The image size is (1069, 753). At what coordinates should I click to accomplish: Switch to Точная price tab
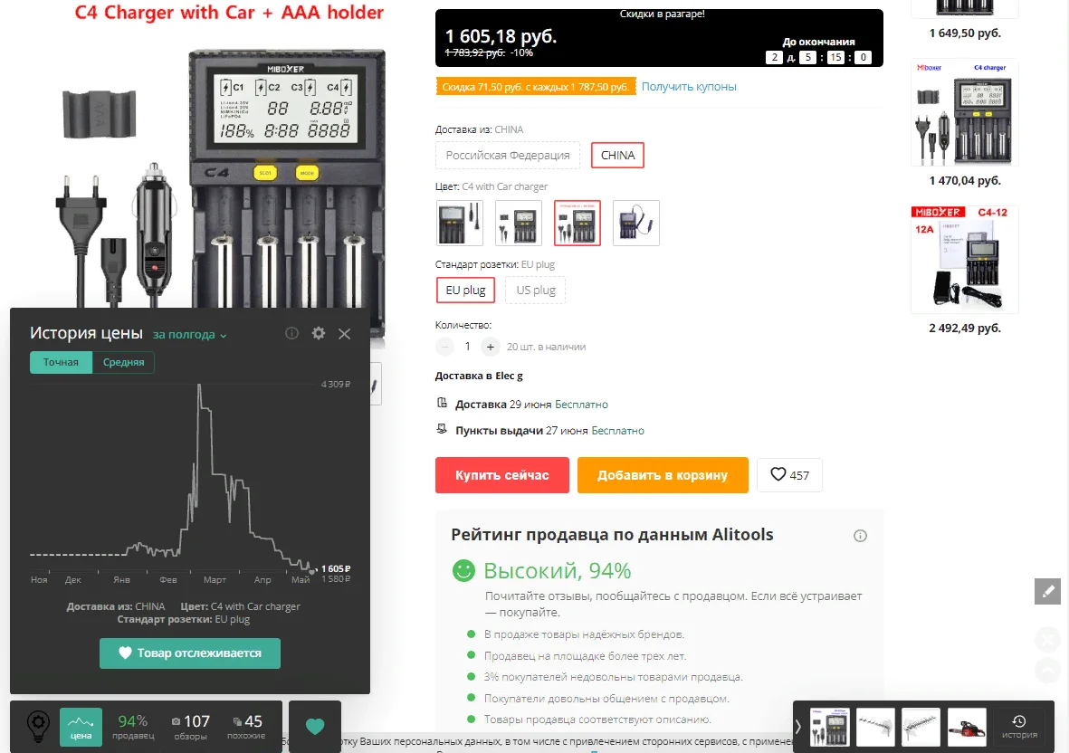[x=61, y=363]
